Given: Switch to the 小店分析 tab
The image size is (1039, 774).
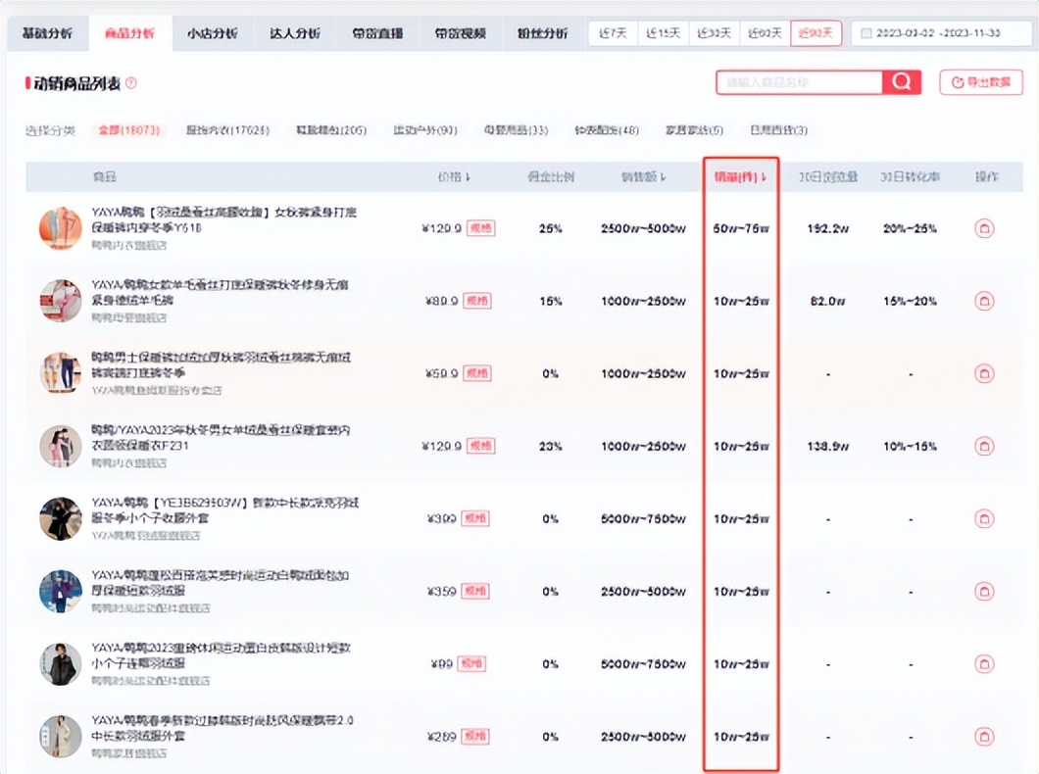Looking at the screenshot, I should tap(212, 33).
